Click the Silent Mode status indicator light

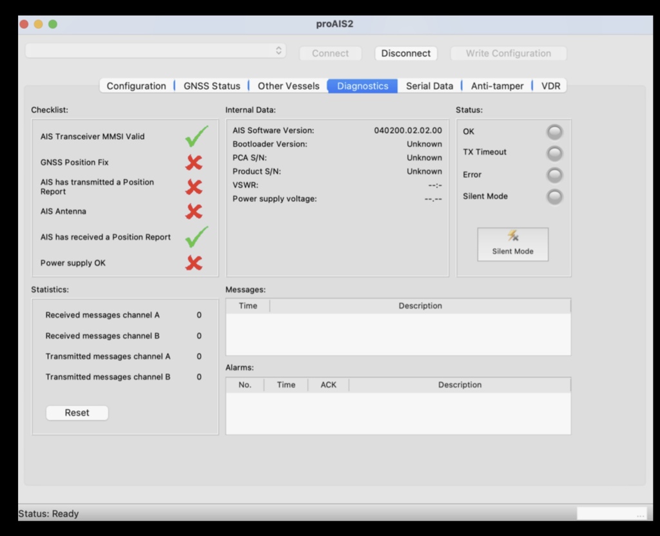554,196
